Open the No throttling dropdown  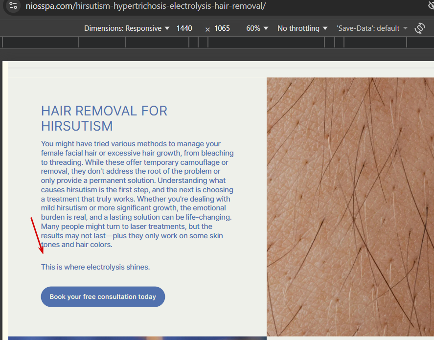302,28
